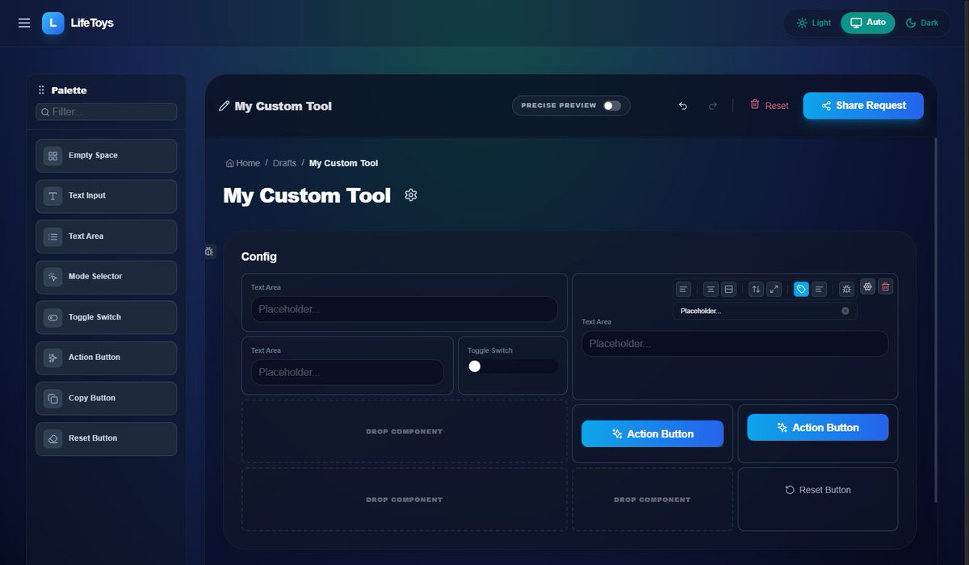969x565 pixels.
Task: Click the Config section heading
Action: (x=259, y=257)
